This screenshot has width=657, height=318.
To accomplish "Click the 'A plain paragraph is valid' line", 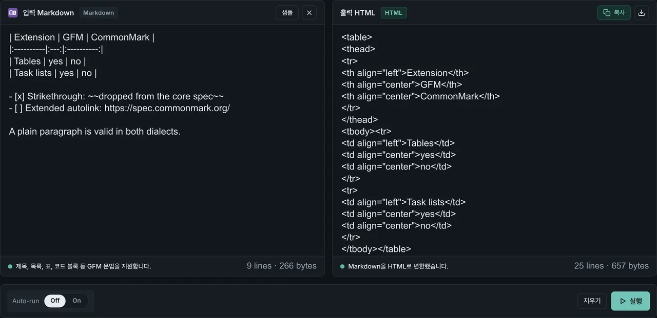I will pyautogui.click(x=95, y=132).
